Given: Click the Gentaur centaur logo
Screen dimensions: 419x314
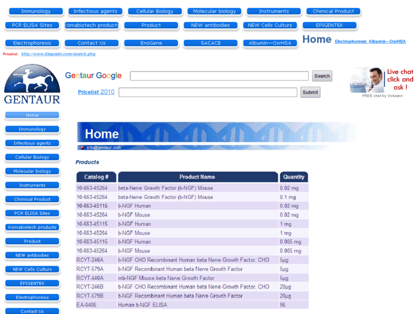Looking at the screenshot, I should click(32, 84).
